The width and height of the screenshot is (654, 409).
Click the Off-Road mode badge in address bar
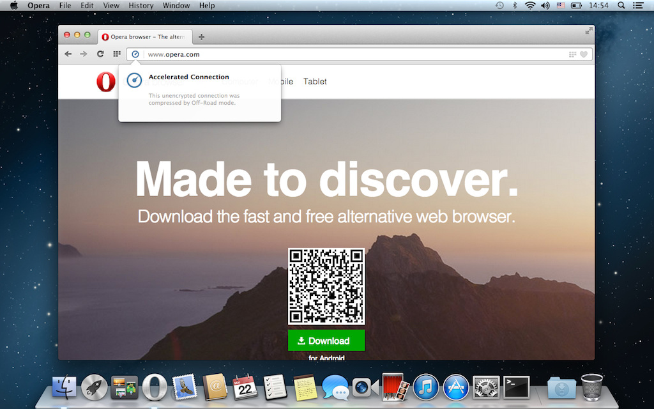[135, 54]
